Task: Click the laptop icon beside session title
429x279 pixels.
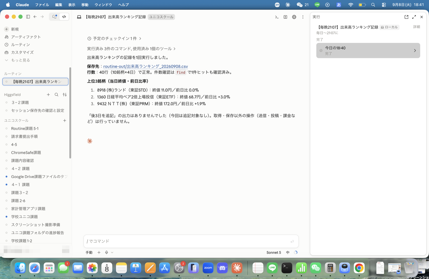Action: [79, 17]
